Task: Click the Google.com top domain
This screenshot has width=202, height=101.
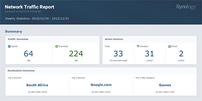Action: pyautogui.click(x=101, y=85)
